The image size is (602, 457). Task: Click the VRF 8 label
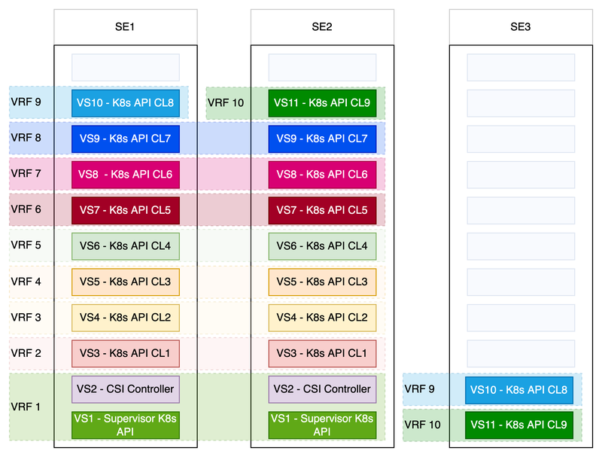[26, 138]
